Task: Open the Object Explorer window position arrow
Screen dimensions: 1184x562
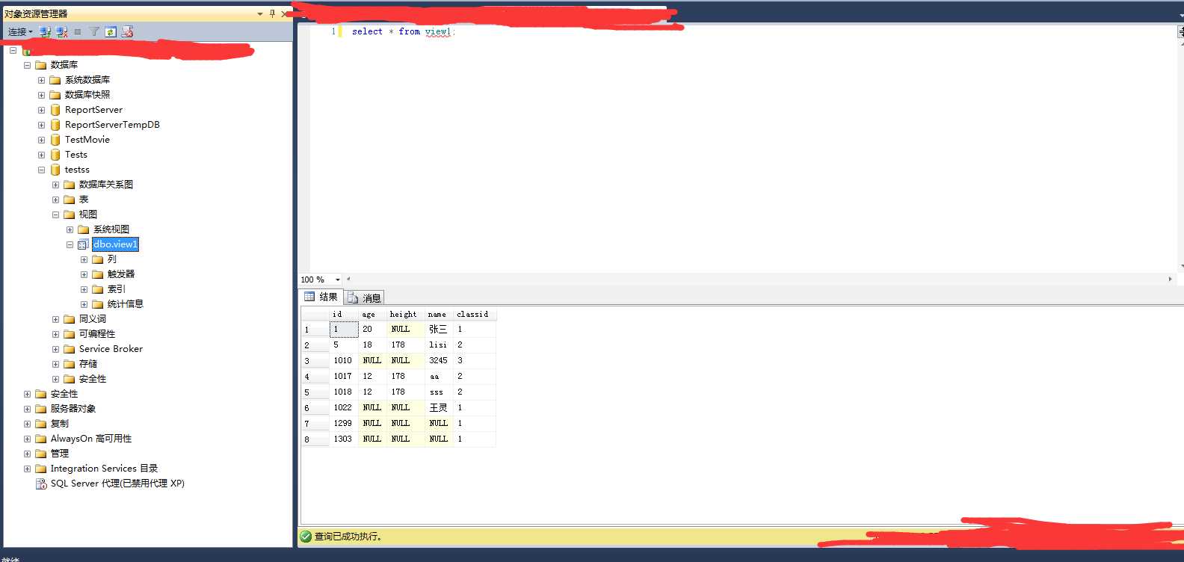Action: 259,13
